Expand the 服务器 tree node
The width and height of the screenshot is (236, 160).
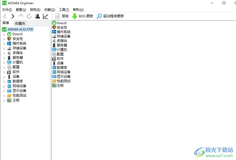(4, 58)
